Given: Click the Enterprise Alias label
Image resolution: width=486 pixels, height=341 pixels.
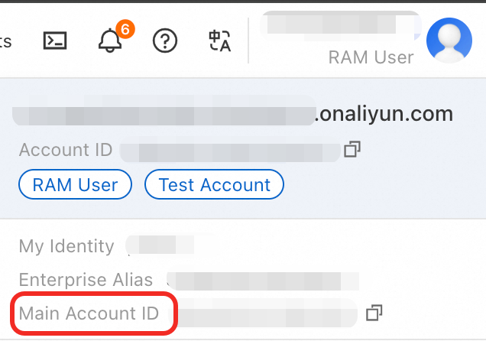Looking at the screenshot, I should click(86, 280).
